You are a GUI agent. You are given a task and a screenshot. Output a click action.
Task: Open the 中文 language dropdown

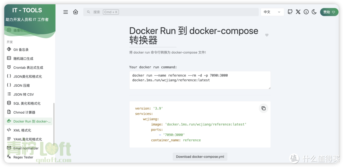[272, 12]
